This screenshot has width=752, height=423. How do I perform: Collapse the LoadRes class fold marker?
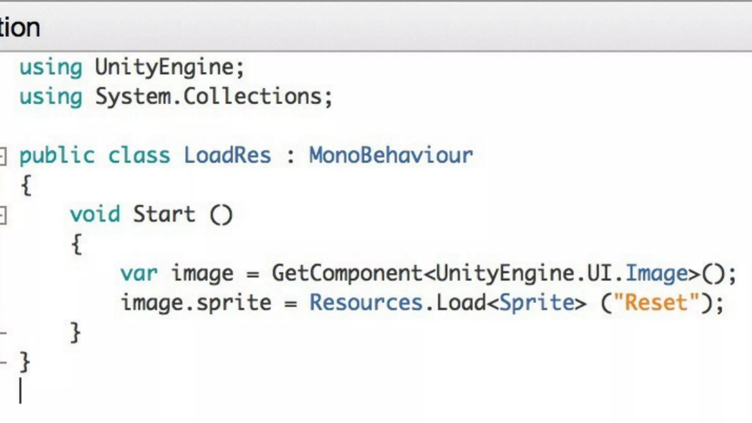pyautogui.click(x=3, y=156)
